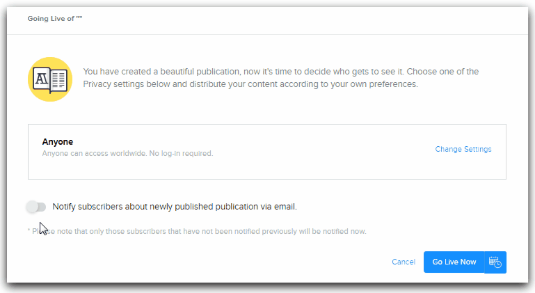Click the asterisk "Please note" text start
The image size is (535, 293).
[x=42, y=231]
